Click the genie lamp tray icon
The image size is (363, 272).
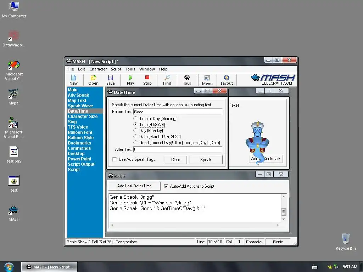pyautogui.click(x=330, y=267)
